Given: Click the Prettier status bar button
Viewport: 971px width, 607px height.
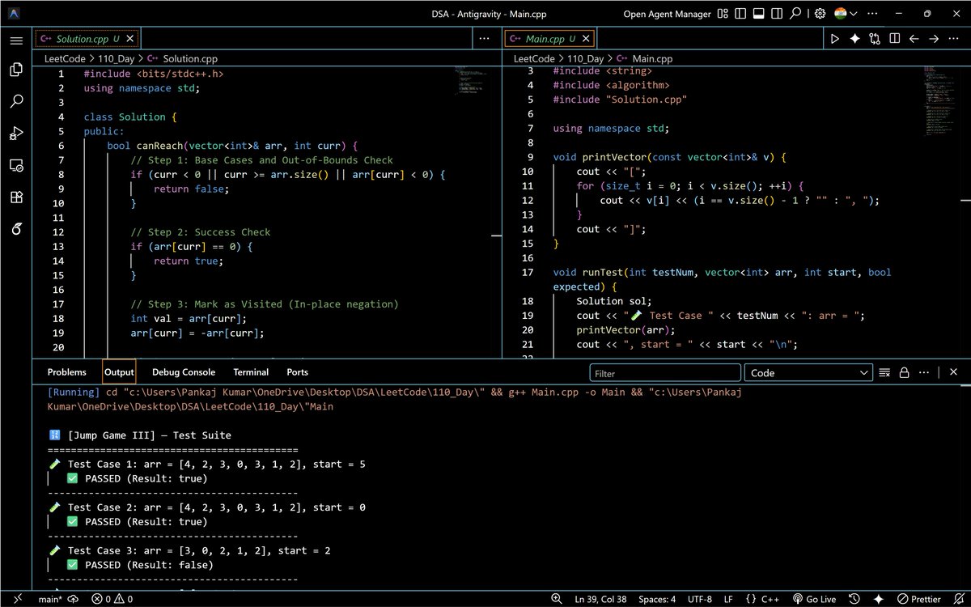Looking at the screenshot, I should tap(918, 599).
